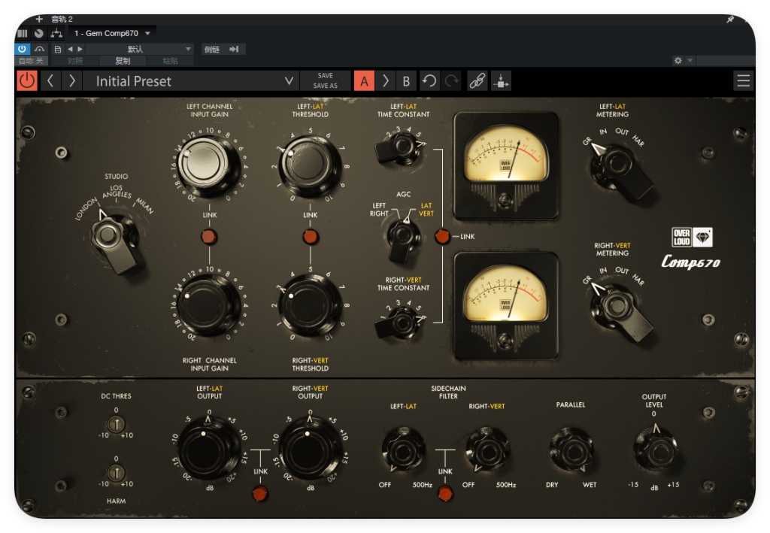Screen dimensions: 770x533
Task: Click the Right Channel Input Gain knob
Action: tap(209, 304)
